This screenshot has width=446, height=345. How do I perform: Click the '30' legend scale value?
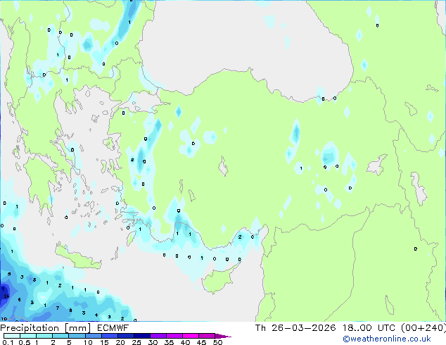[x=153, y=342]
